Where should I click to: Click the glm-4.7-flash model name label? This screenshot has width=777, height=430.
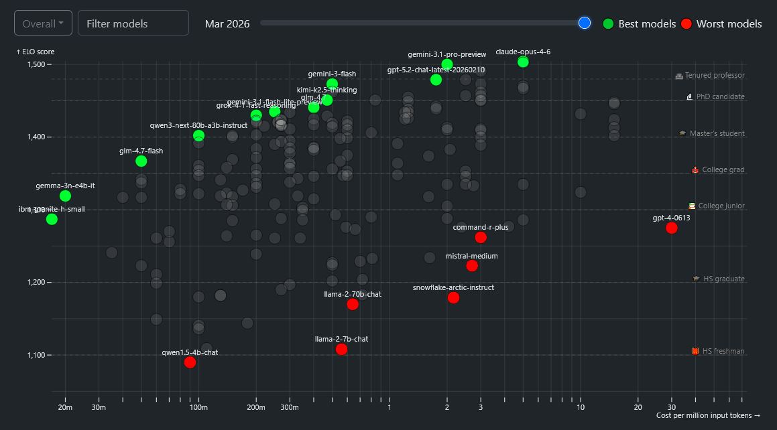(141, 151)
